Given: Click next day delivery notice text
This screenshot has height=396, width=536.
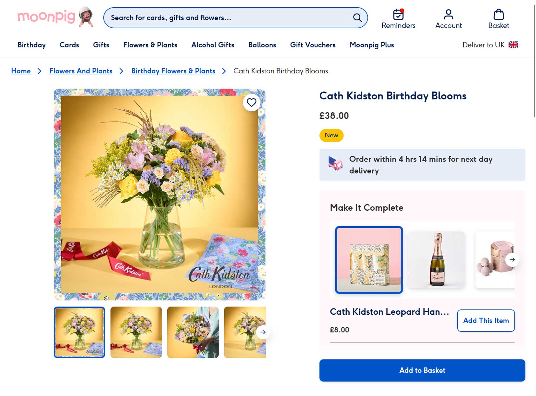Looking at the screenshot, I should tap(421, 165).
